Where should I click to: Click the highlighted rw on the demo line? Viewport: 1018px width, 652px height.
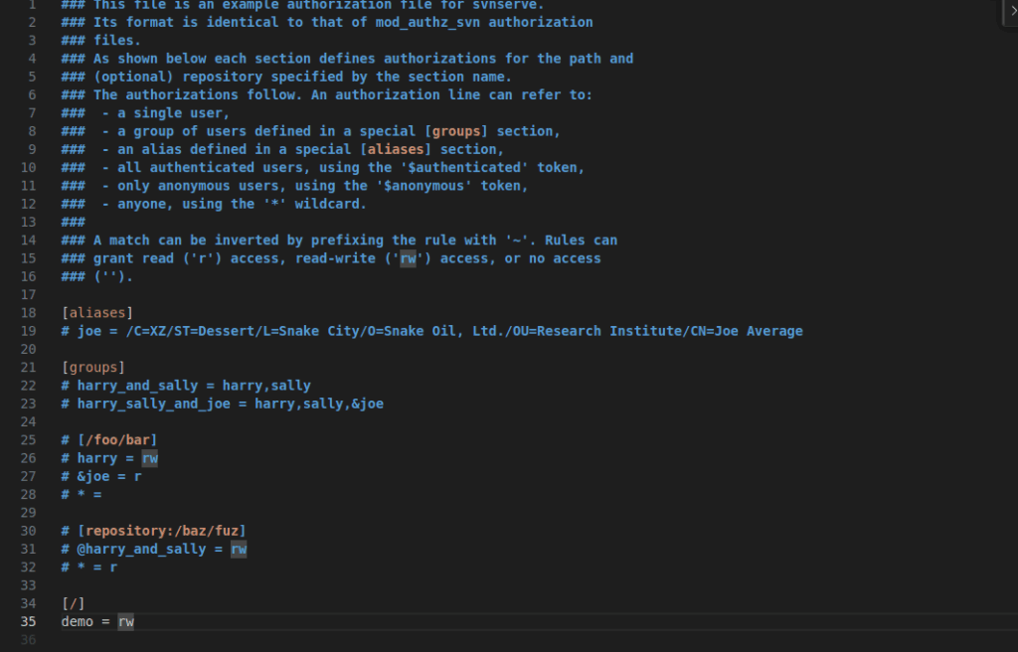125,622
